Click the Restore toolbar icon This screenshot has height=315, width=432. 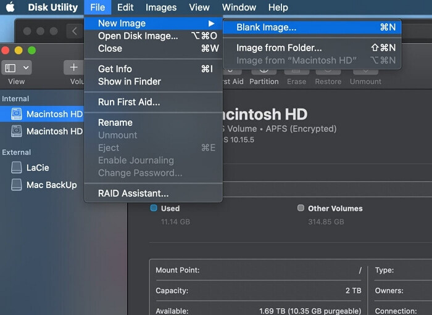click(328, 70)
